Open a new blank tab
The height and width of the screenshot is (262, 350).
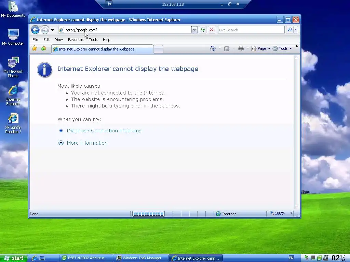158,49
